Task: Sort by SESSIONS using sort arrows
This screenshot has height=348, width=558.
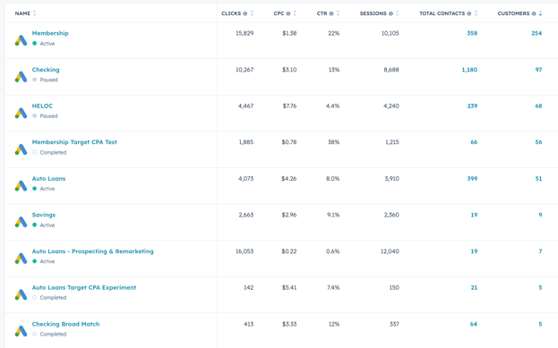Action: (398, 13)
